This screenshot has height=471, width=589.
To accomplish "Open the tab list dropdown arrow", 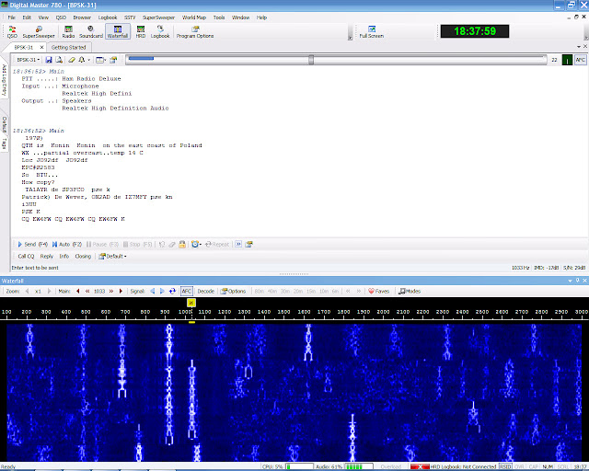I will [x=579, y=47].
